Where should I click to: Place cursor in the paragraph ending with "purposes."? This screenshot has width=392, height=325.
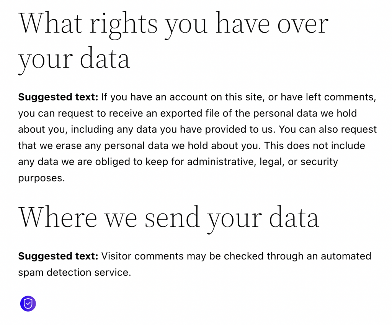pos(197,138)
